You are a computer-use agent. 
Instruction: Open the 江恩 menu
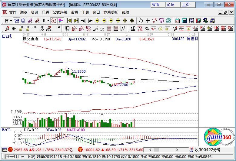45,12
